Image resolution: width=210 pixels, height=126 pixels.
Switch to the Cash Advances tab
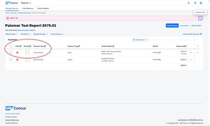point(28,8)
